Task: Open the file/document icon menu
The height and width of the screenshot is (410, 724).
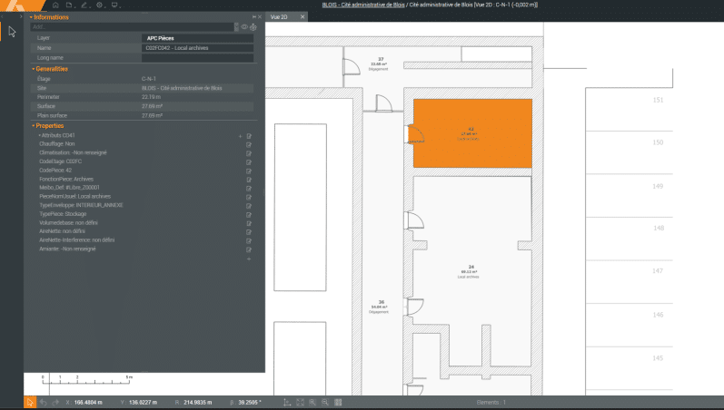Action: click(x=69, y=5)
